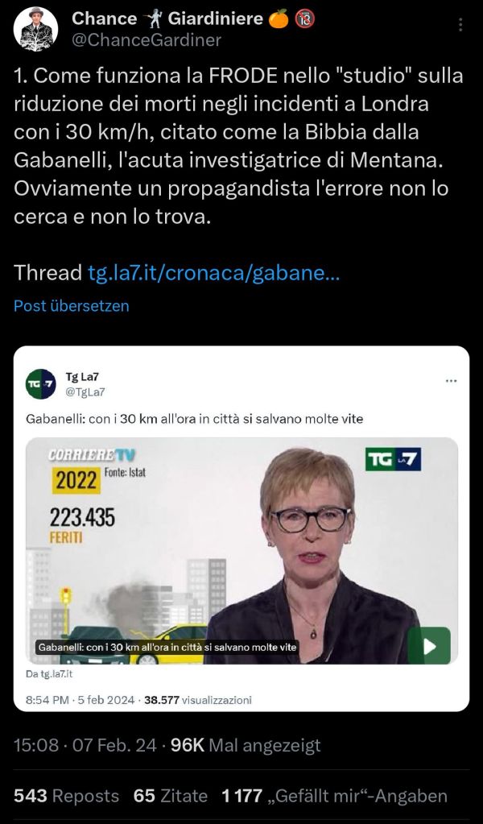View the 543 Reposts list
This screenshot has width=483, height=824.
pyautogui.click(x=66, y=796)
